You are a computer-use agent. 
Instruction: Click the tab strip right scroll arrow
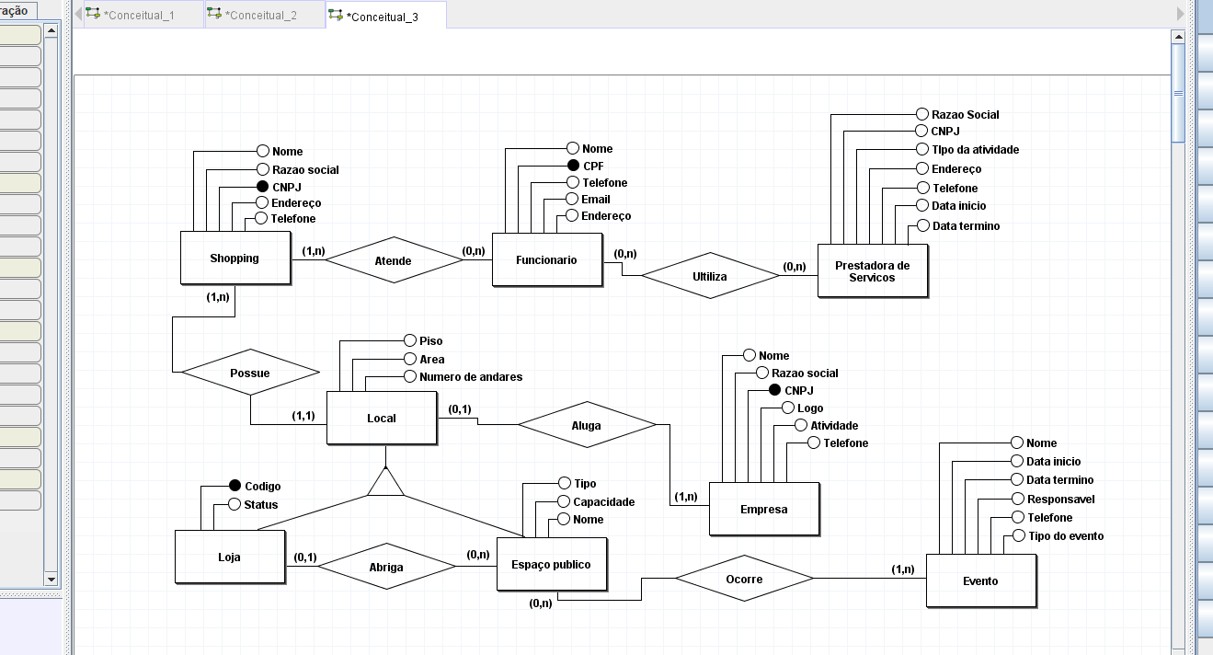coord(1181,14)
